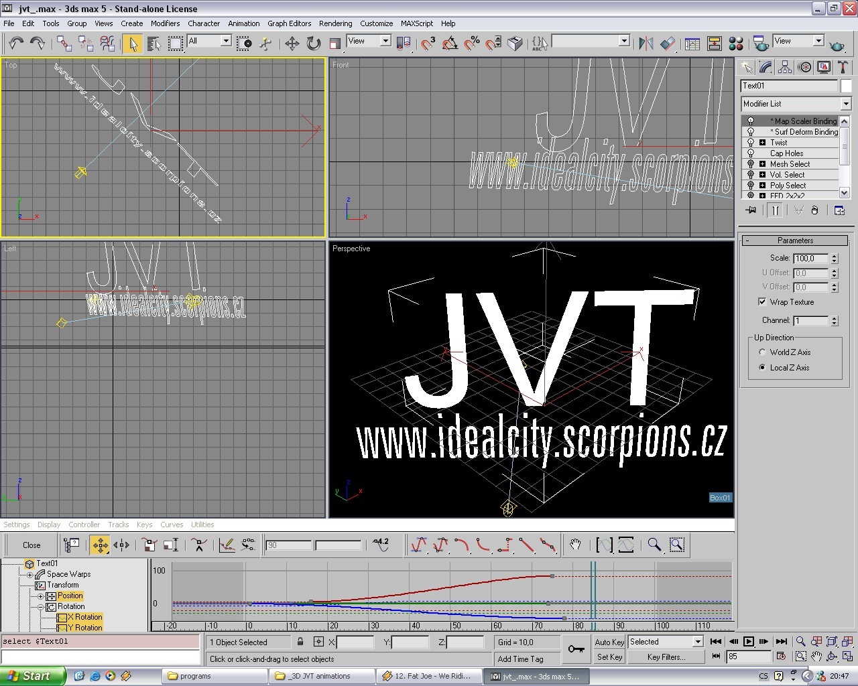Click the object color swatch beside Text01

pyautogui.click(x=846, y=86)
